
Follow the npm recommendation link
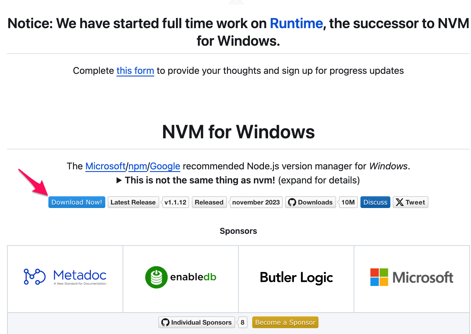tap(138, 166)
